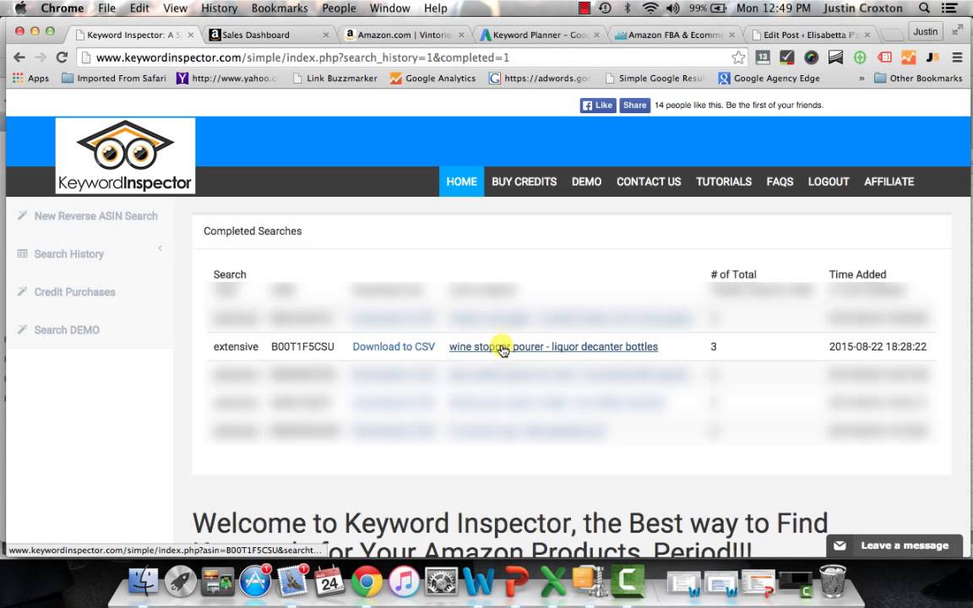This screenshot has width=973, height=608.
Task: Open the Imported From Safari bookmark folder
Action: pos(114,79)
